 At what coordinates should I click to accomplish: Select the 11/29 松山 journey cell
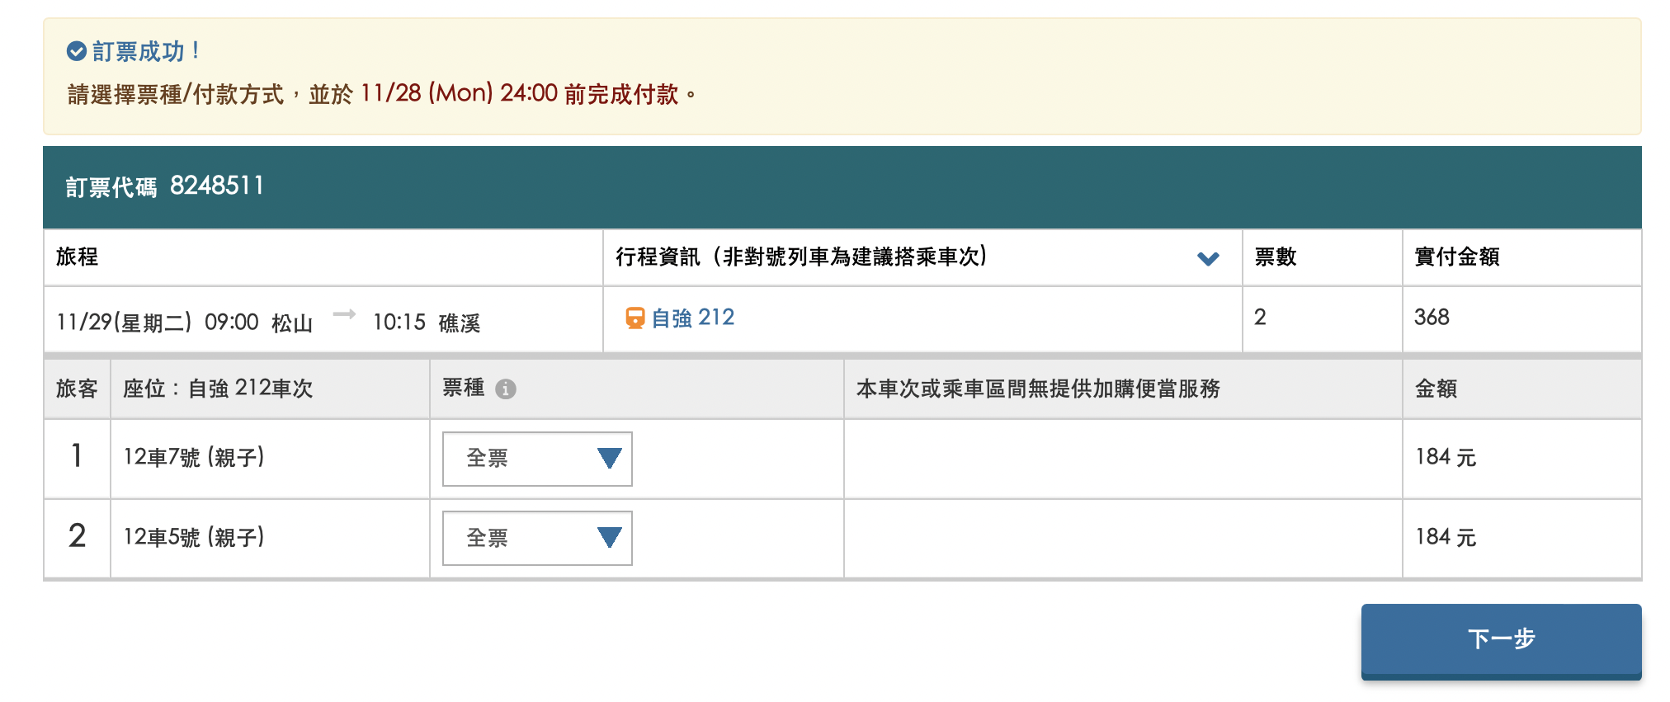268,322
